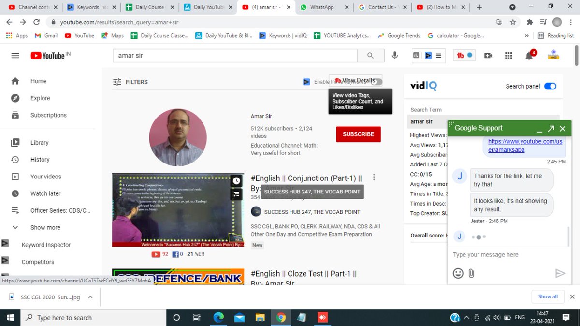Open the Chrome tab search dropdown
Image resolution: width=580 pixels, height=326 pixels.
tap(512, 7)
